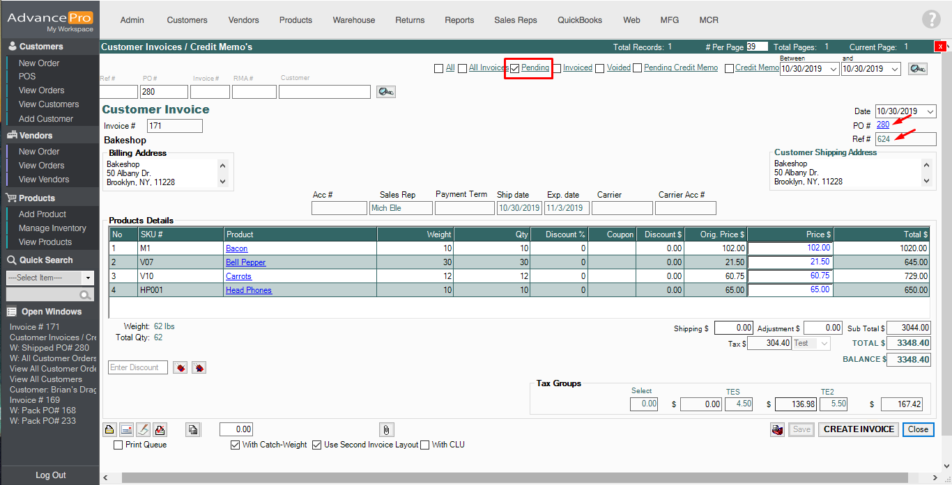This screenshot has width=952, height=485.
Task: Open the Quick Search Select Item dropdown
Action: (x=88, y=278)
